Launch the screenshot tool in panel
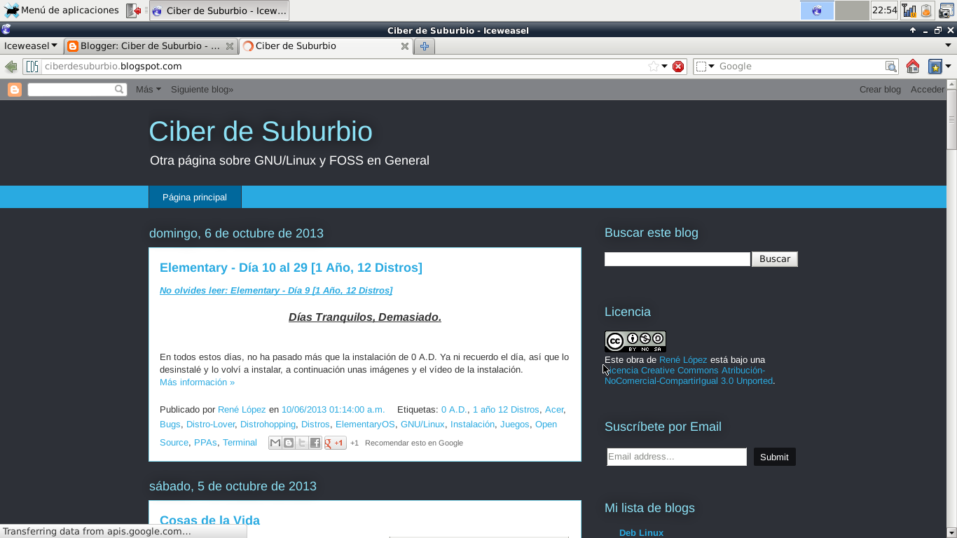Image resolution: width=957 pixels, height=538 pixels. click(x=946, y=11)
